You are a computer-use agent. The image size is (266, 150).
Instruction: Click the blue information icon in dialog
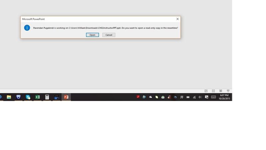[x=27, y=28]
